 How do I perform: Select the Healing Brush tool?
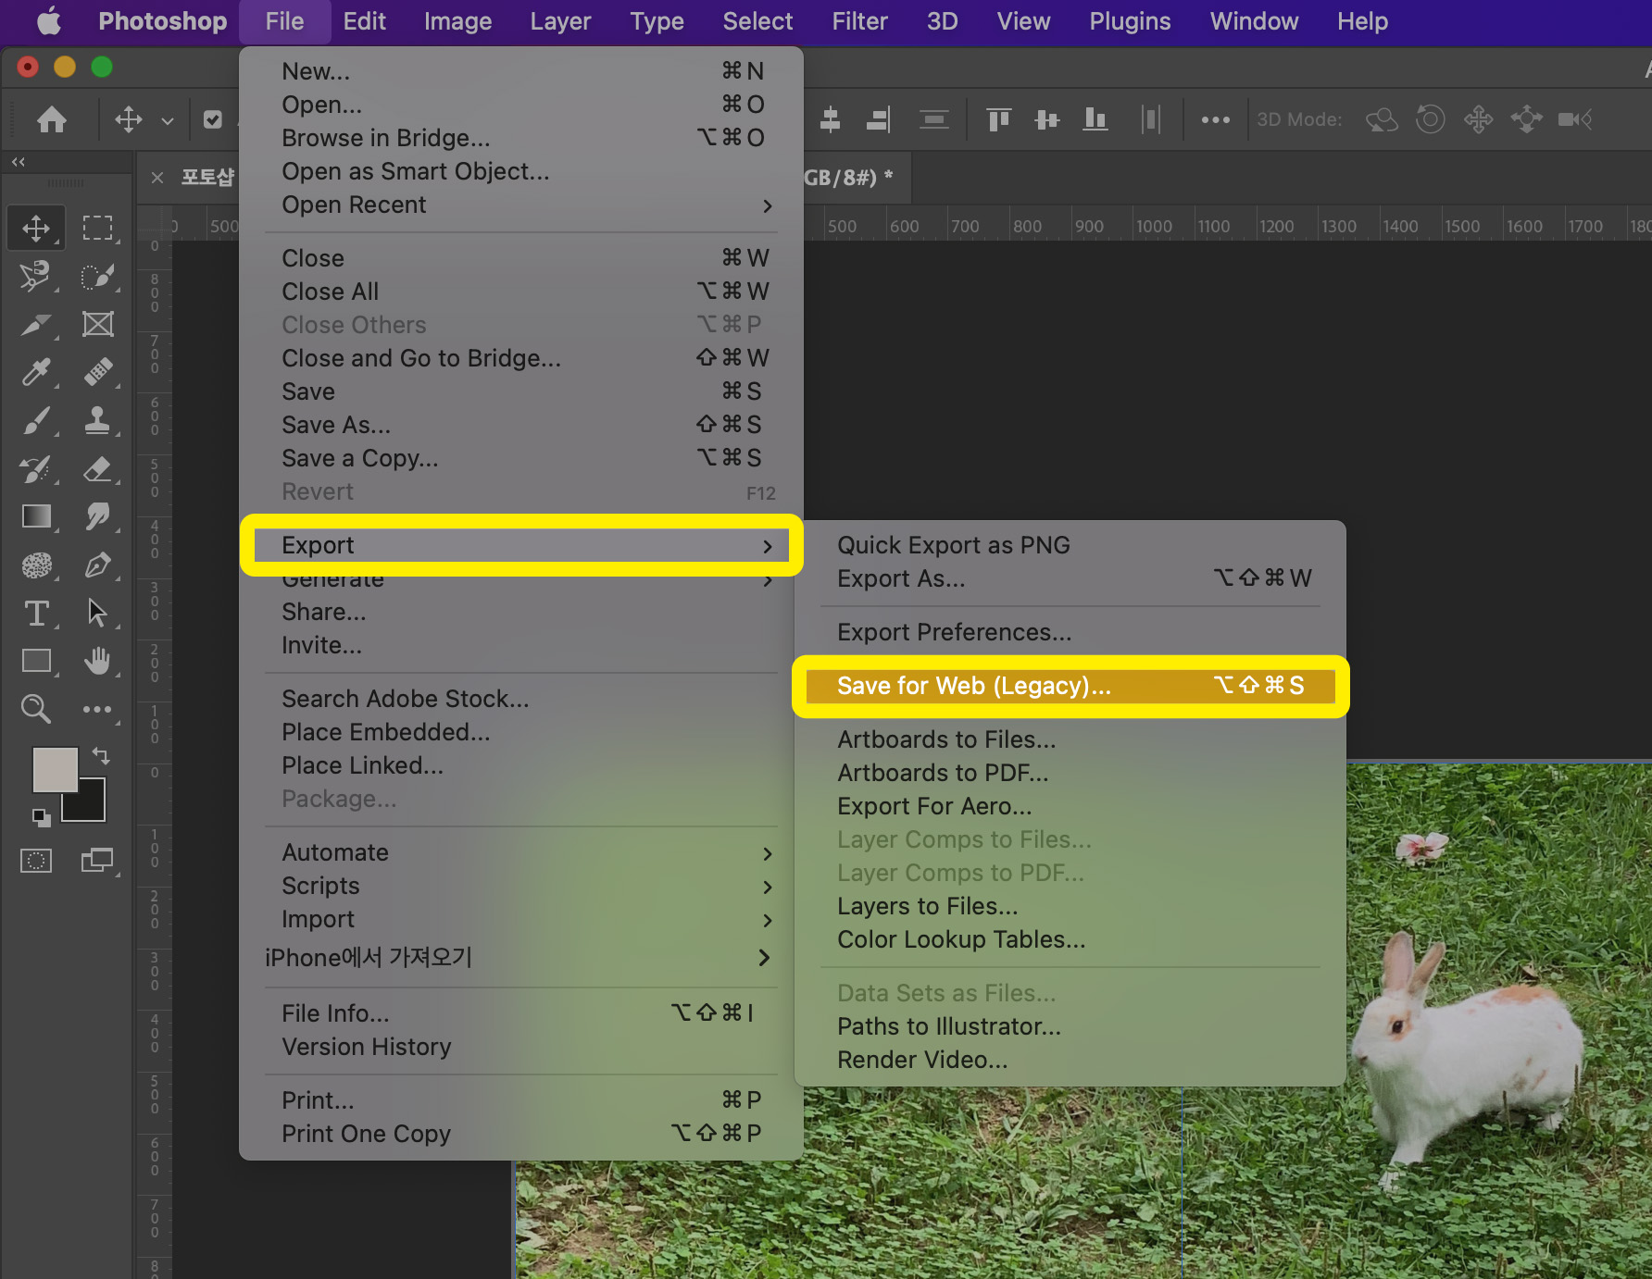click(97, 372)
